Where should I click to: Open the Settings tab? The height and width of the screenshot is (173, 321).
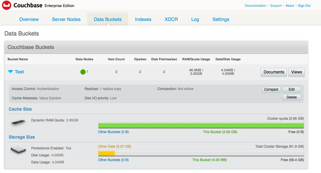pyautogui.click(x=221, y=19)
